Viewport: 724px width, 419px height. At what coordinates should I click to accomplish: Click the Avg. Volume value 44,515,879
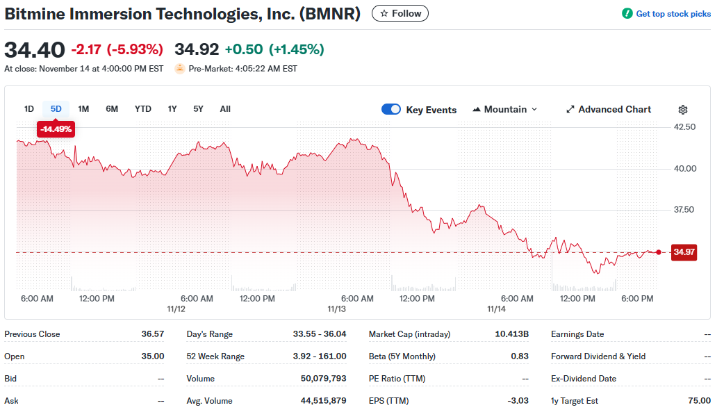pyautogui.click(x=323, y=400)
